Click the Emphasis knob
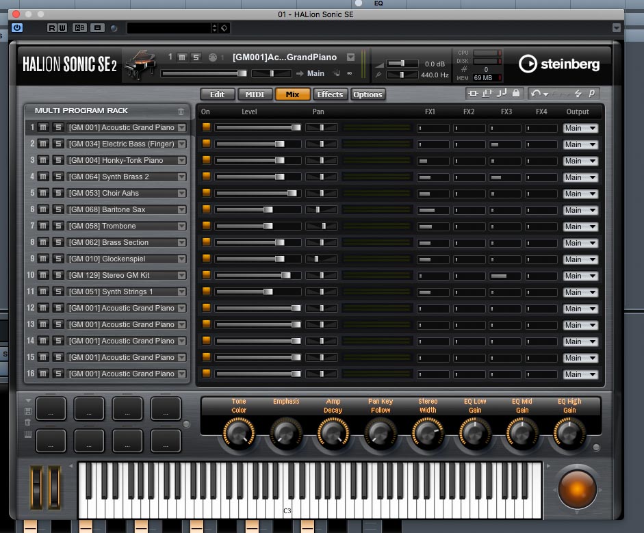The image size is (644, 533). click(286, 433)
